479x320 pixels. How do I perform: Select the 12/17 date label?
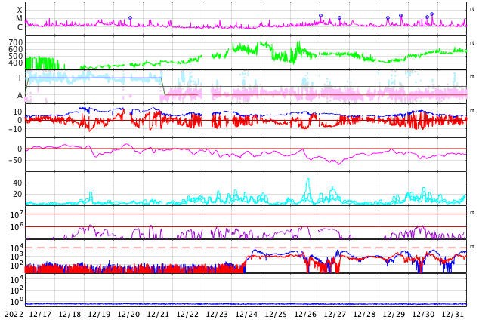click(40, 315)
